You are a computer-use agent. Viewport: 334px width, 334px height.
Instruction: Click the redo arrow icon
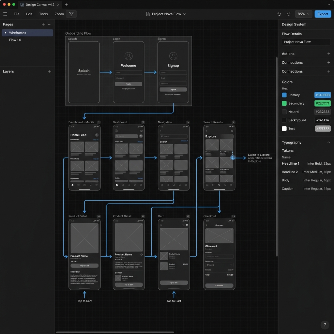pos(289,14)
